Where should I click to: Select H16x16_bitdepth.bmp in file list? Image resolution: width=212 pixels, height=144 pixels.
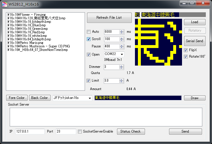(x=29, y=22)
